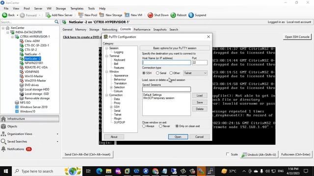Viewport: 314px width, 176px height.
Task: Select Proxy under Connection category
Action: (117, 103)
